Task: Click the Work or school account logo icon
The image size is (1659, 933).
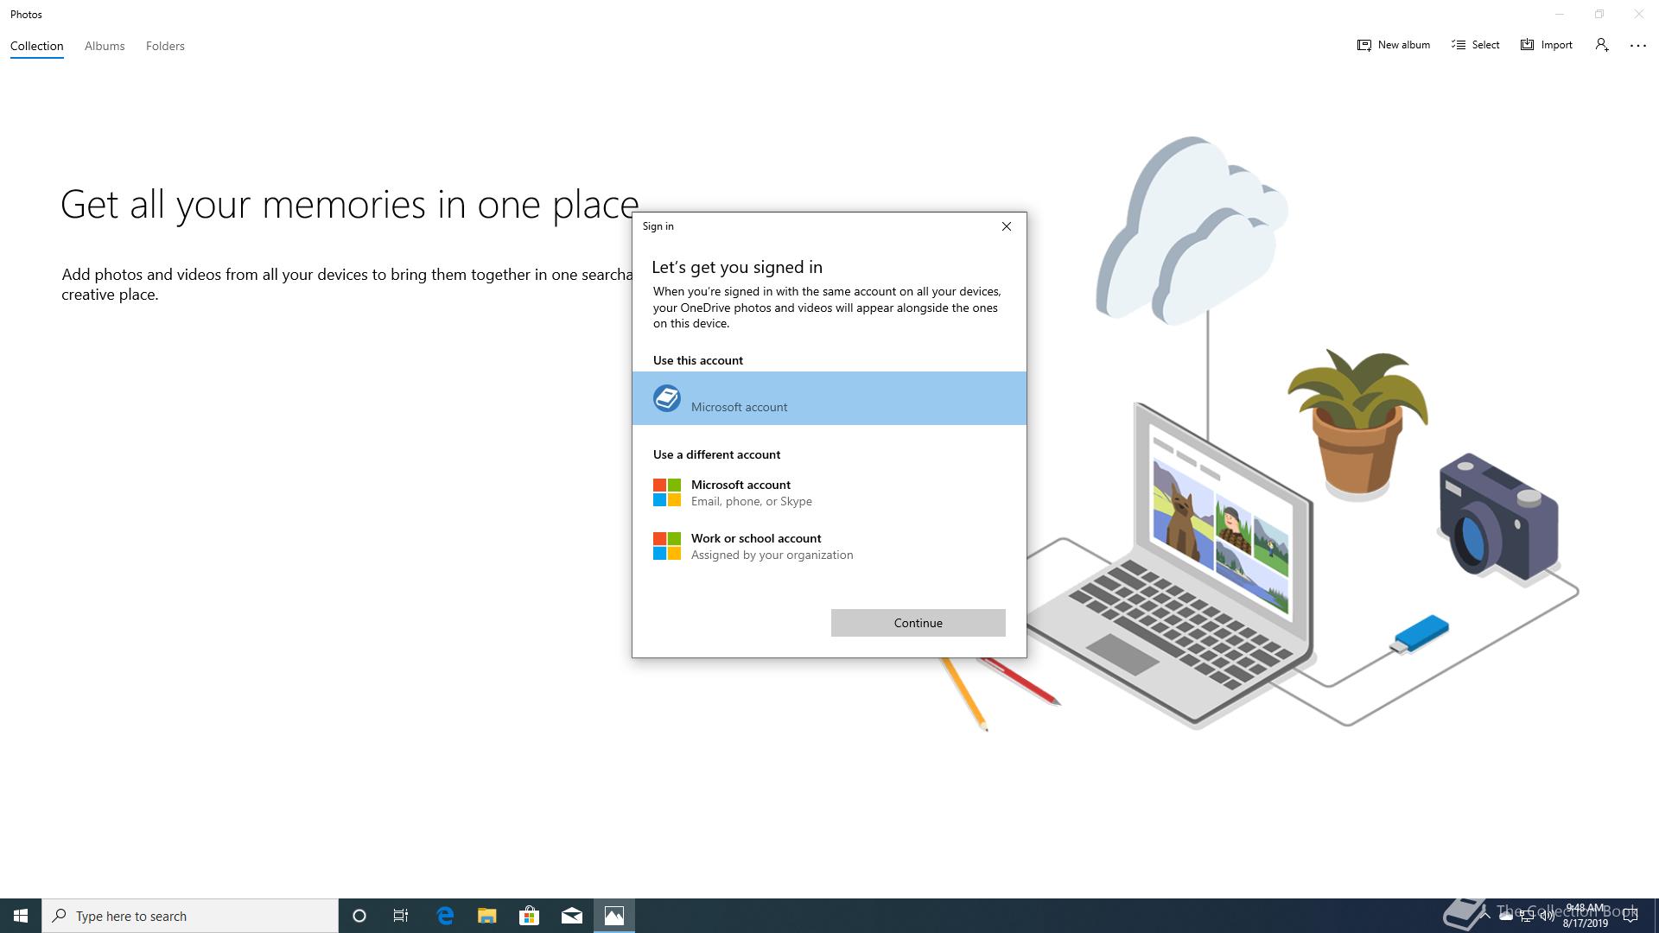Action: pyautogui.click(x=666, y=546)
